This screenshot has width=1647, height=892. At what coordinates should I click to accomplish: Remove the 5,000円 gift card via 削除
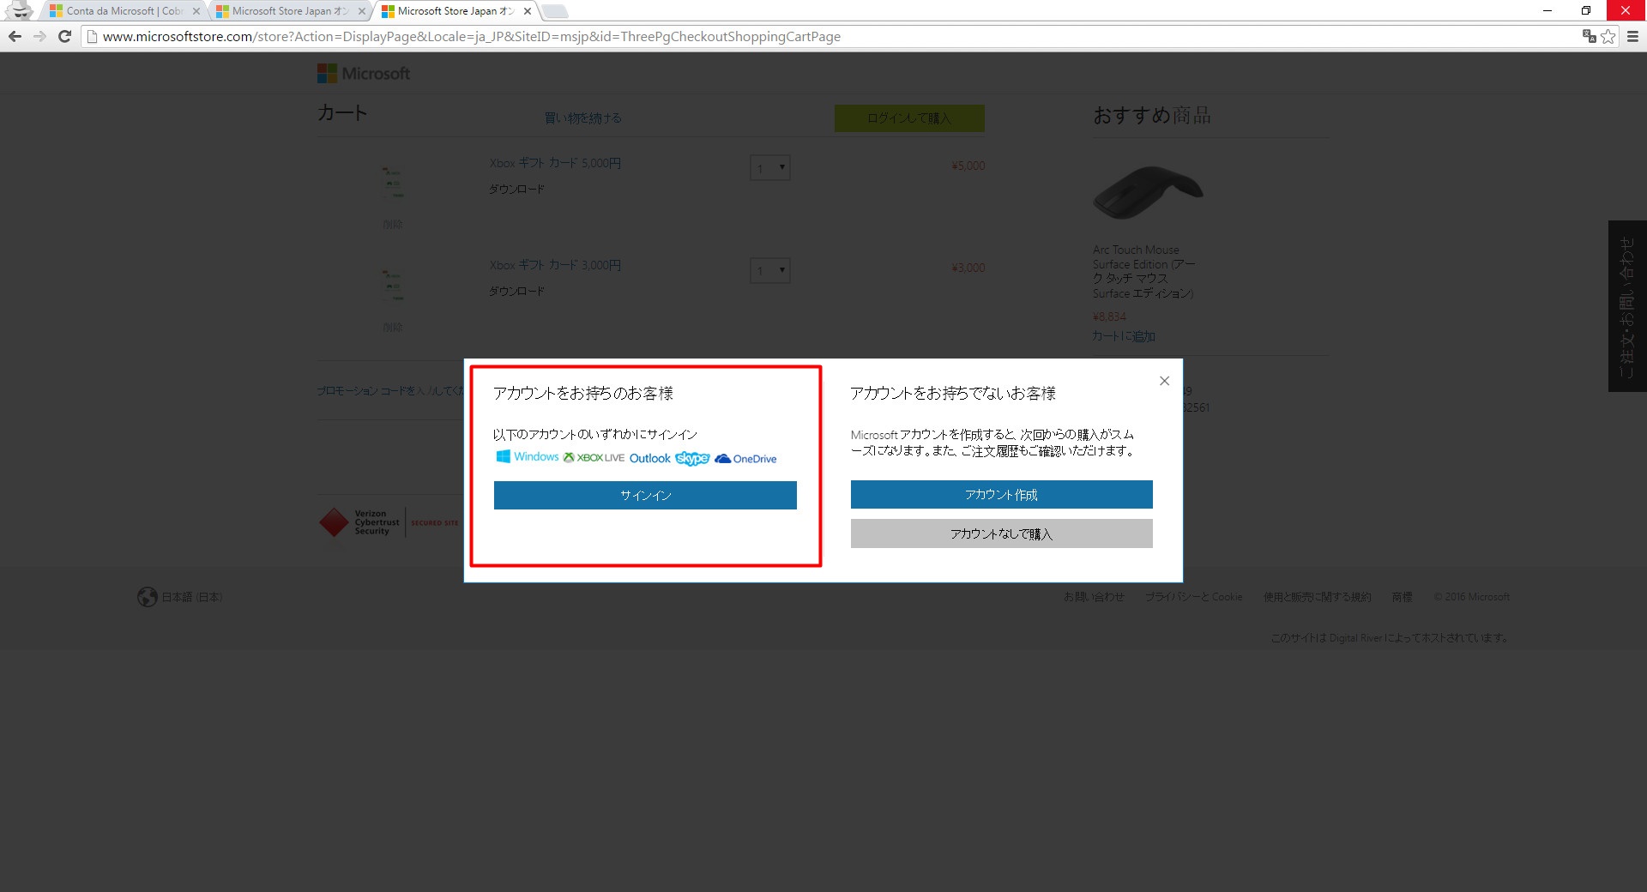click(393, 225)
